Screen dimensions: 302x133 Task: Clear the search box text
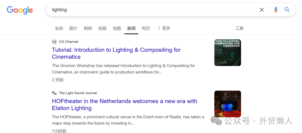point(262,10)
